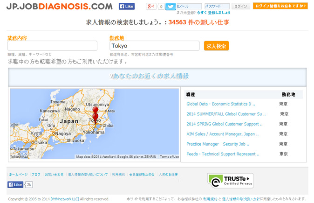
Task: Click the 2k Facebook like counter
Action: 29,185
